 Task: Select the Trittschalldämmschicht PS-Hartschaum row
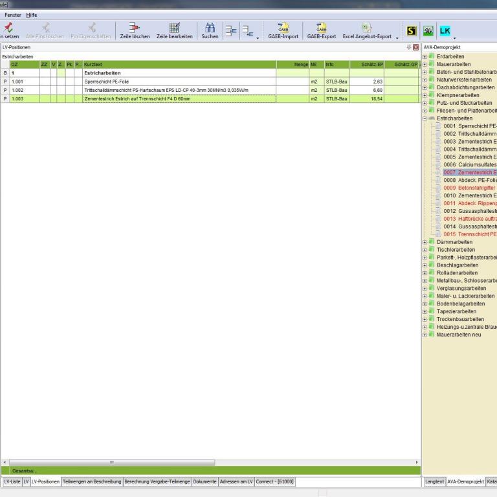pos(210,90)
